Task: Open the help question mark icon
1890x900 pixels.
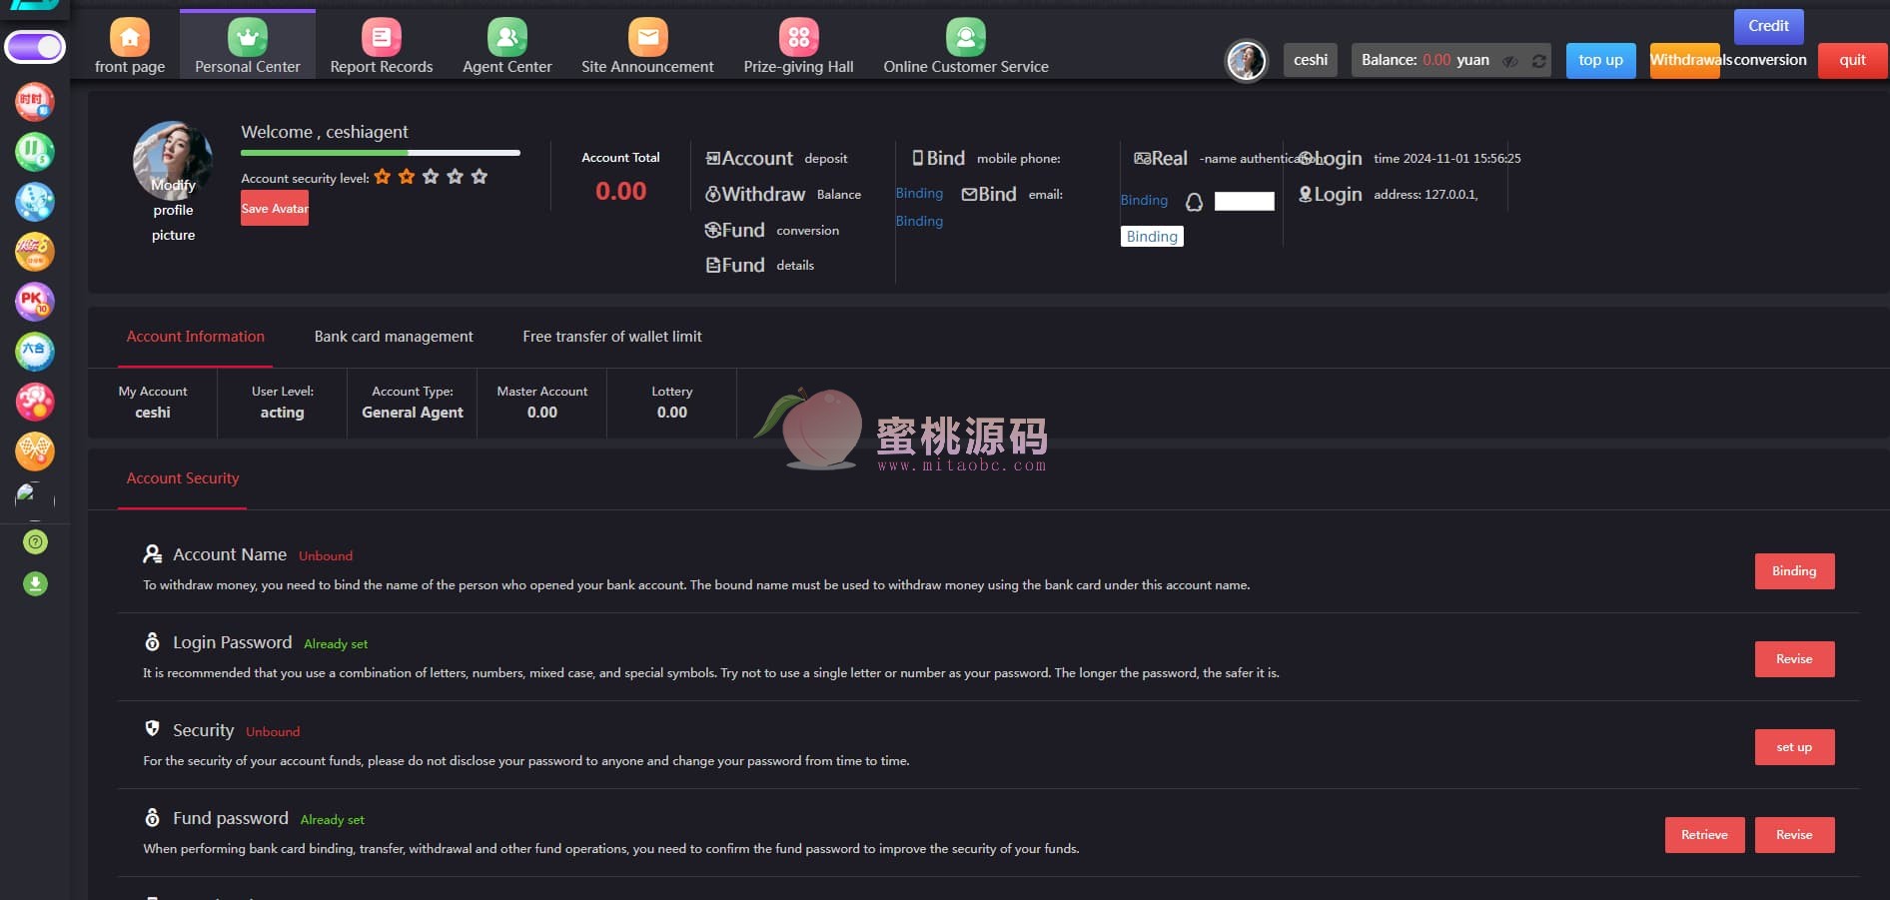Action: 35,542
